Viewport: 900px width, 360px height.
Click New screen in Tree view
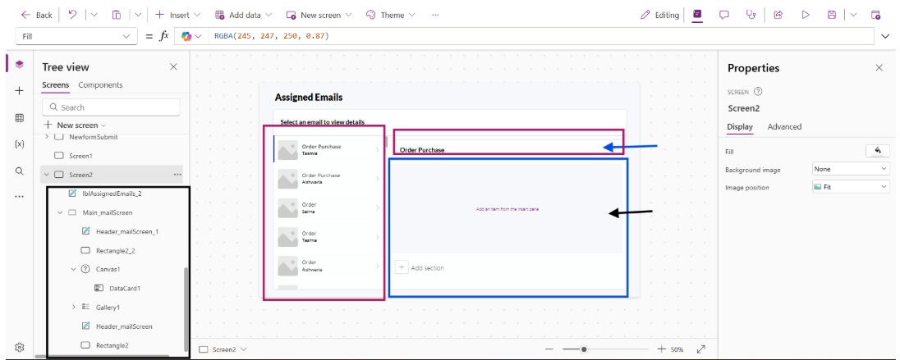click(x=76, y=125)
